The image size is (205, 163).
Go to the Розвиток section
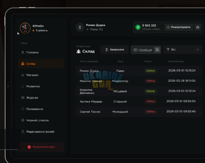(x=41, y=86)
